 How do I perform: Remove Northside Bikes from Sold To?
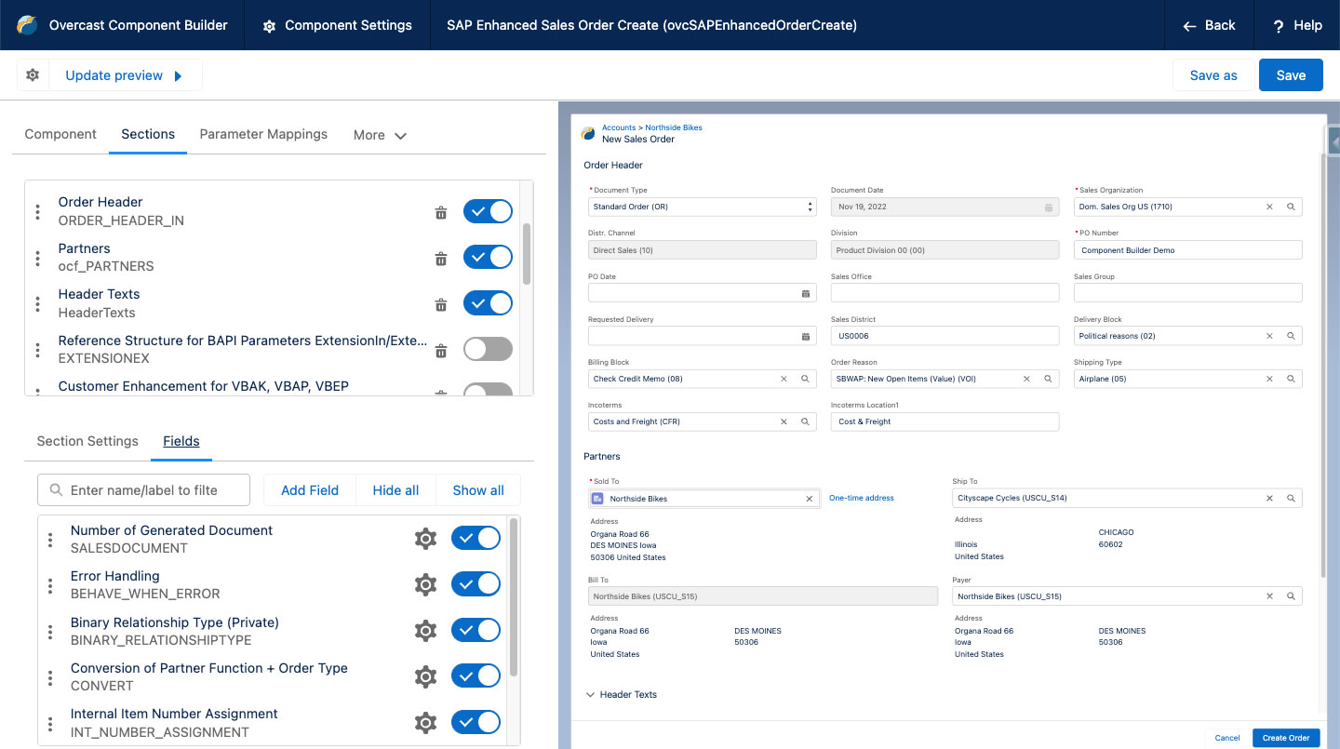pos(810,499)
